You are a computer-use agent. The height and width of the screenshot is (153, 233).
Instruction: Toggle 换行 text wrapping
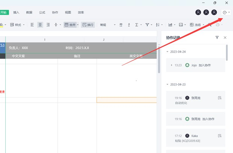coord(88,25)
